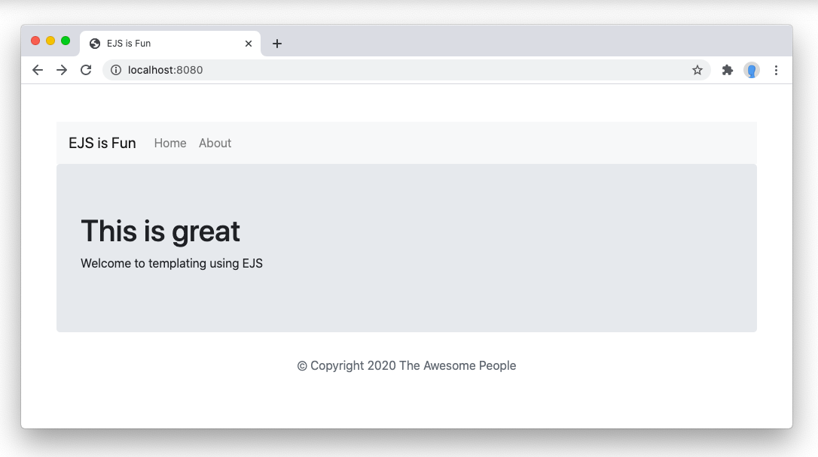Open Chrome's three-dot menu

(x=777, y=70)
